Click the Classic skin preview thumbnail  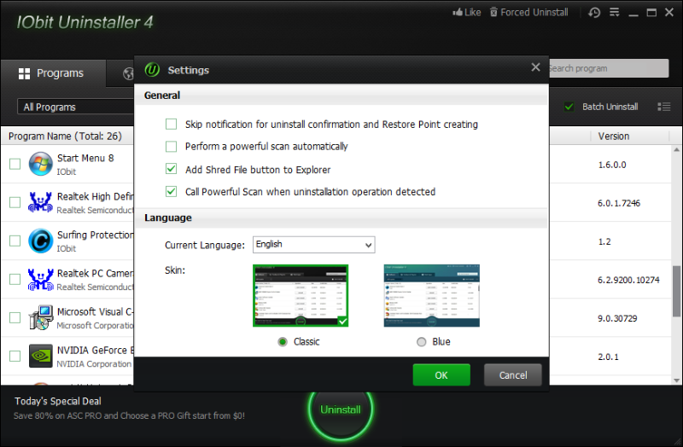tap(300, 295)
